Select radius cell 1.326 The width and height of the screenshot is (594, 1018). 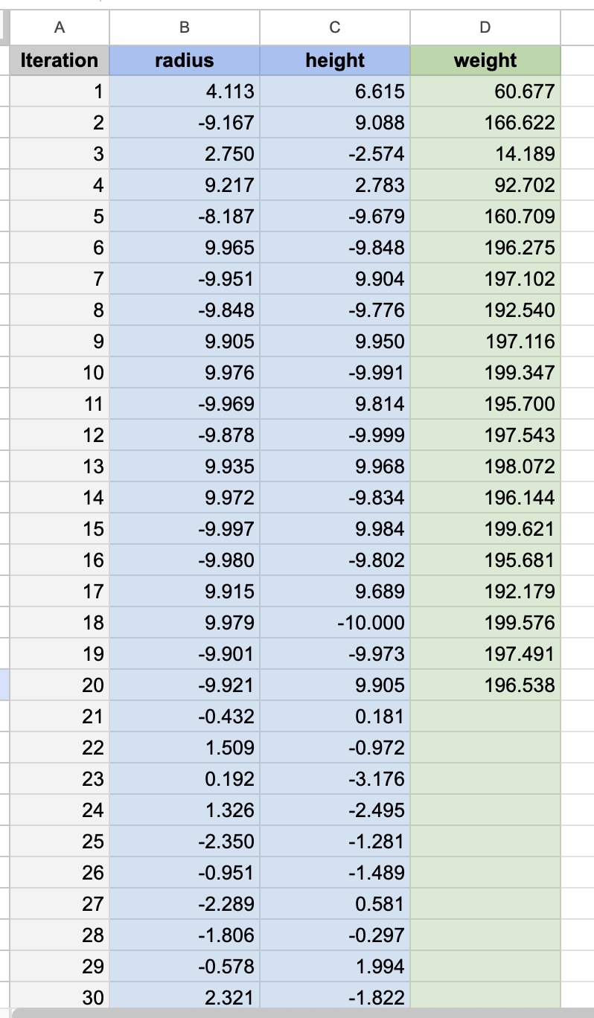(x=185, y=810)
